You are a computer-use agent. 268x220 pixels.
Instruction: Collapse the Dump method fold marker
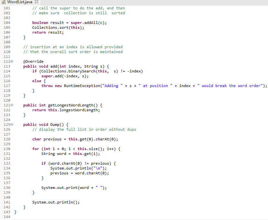pos(12,124)
